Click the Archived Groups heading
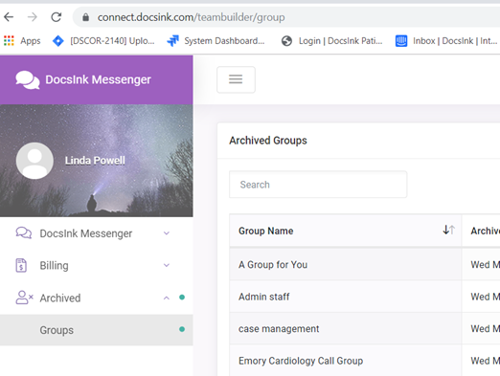Image resolution: width=500 pixels, height=376 pixels. click(268, 141)
